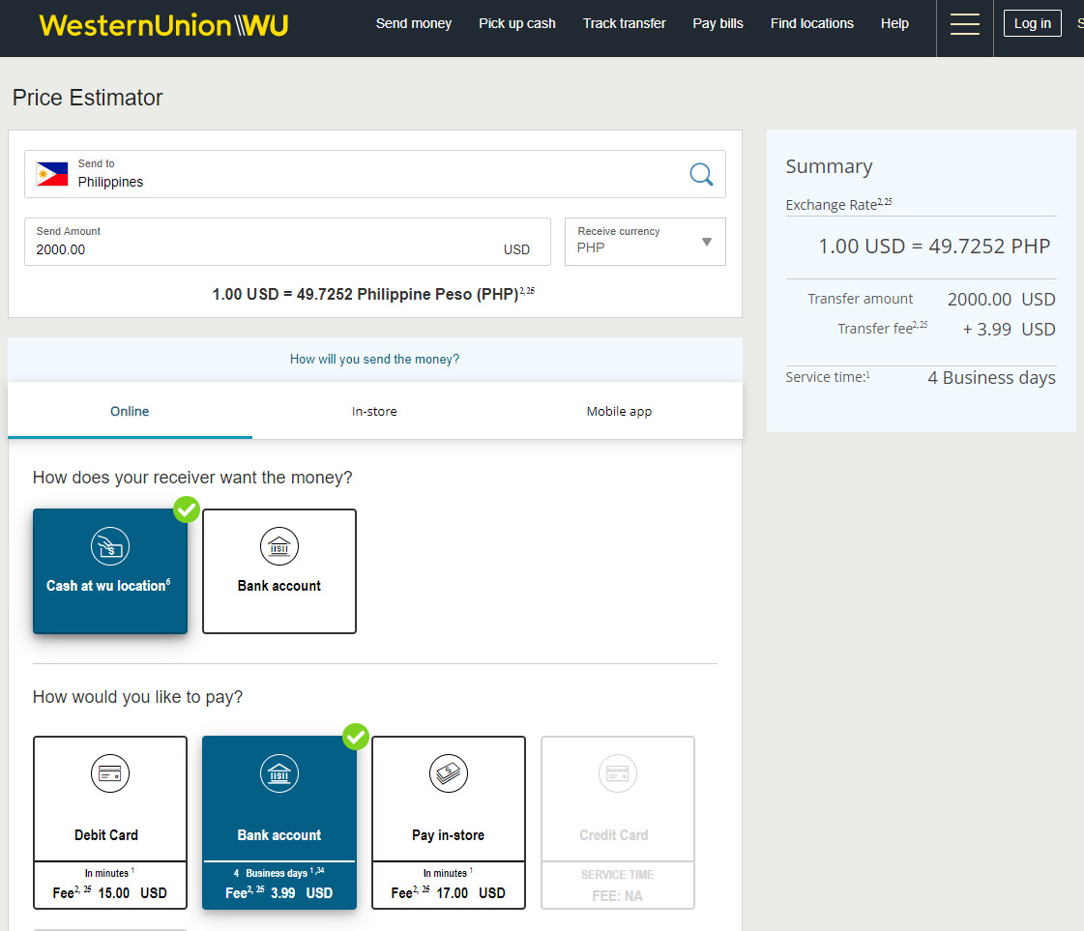
Task: Click the Exchange Rate label in Summary
Action: (838, 205)
